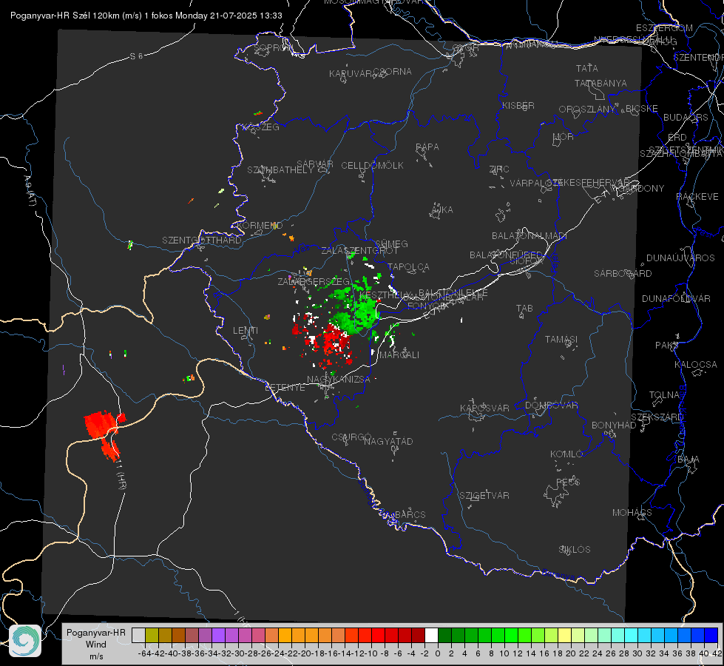Image resolution: width=724 pixels, height=666 pixels.
Task: Click the BAJA label
Action: [x=689, y=460]
